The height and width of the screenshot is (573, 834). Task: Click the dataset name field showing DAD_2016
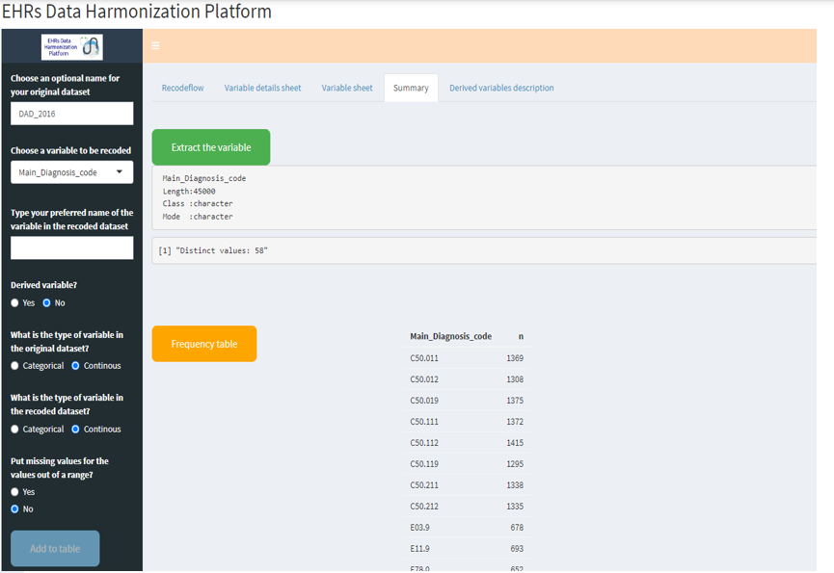coord(72,114)
